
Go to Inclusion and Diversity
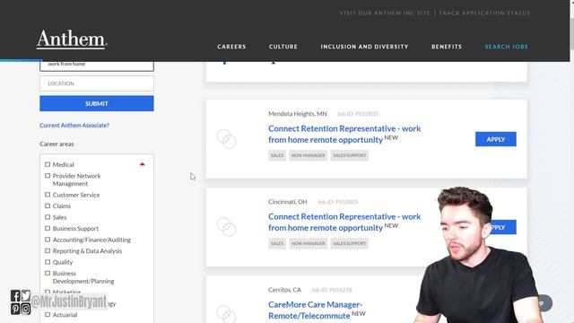(365, 47)
